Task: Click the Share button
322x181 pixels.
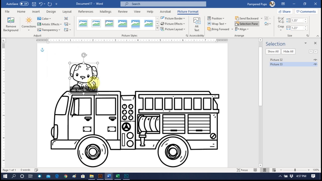Action: tap(285, 12)
